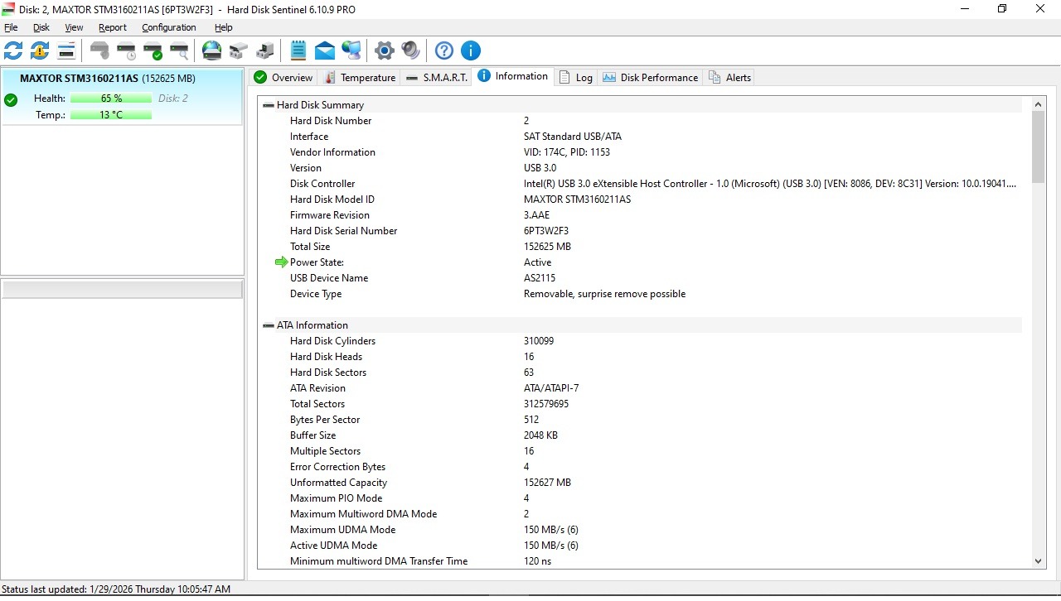The height and width of the screenshot is (601, 1061).
Task: Switch to the Disk Performance tab
Action: click(x=651, y=78)
